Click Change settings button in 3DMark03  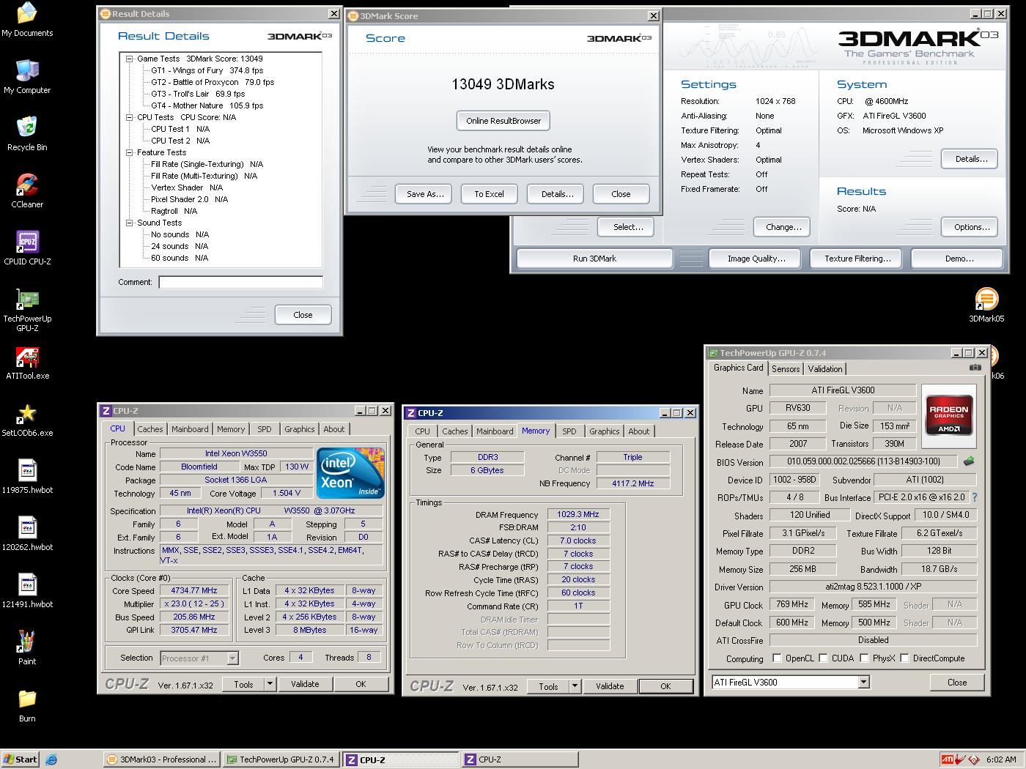point(783,227)
